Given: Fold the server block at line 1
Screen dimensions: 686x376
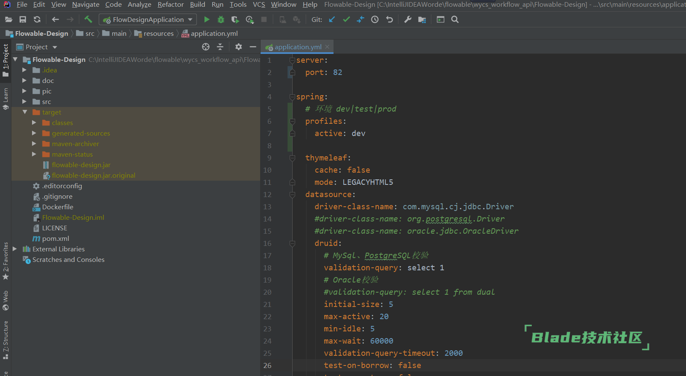Looking at the screenshot, I should 292,60.
